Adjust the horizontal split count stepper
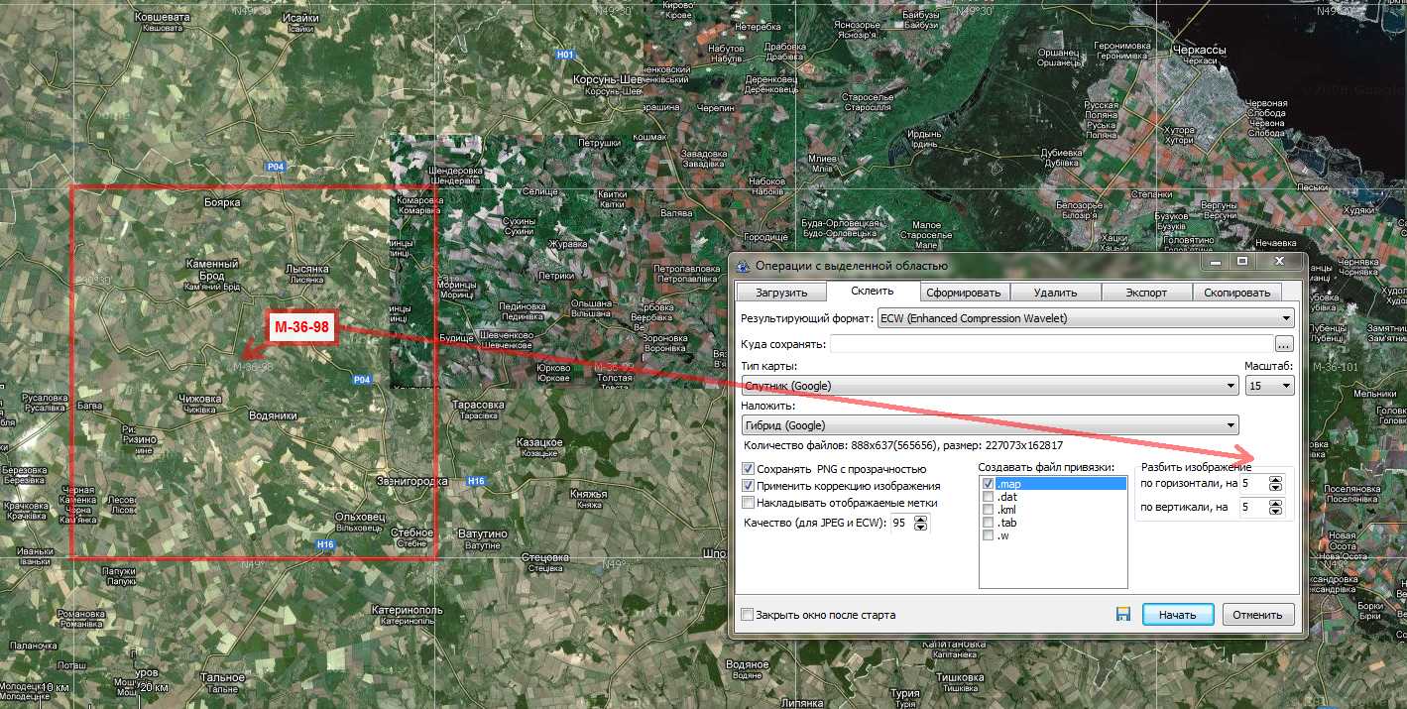The height and width of the screenshot is (709, 1407). (x=1275, y=484)
